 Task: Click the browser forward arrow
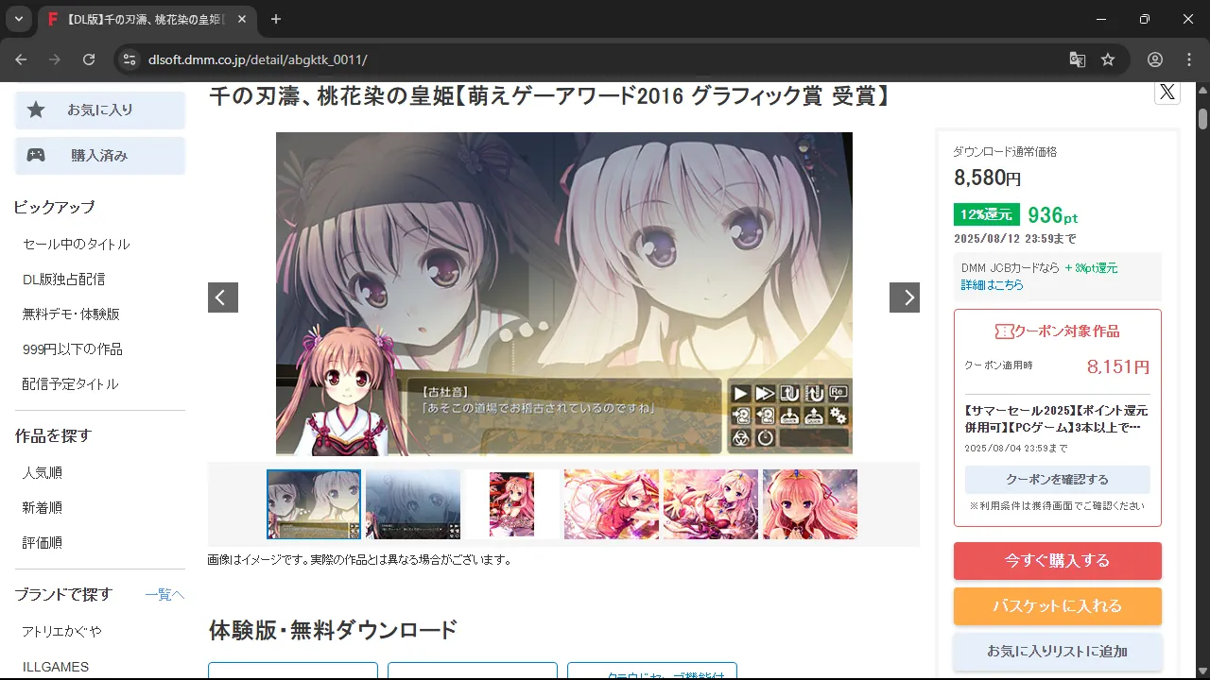click(x=55, y=59)
